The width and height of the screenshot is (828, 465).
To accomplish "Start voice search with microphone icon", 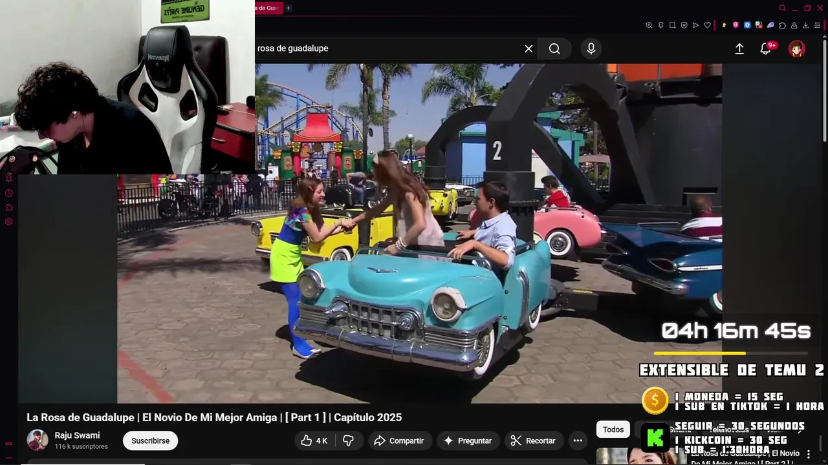I will point(591,48).
